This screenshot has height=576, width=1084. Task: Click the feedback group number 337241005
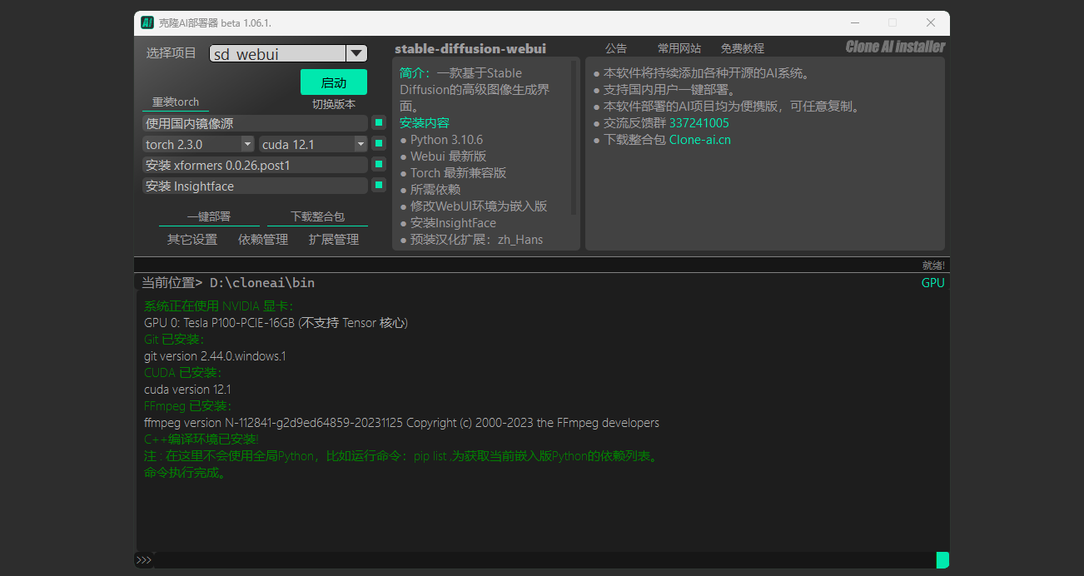(699, 123)
